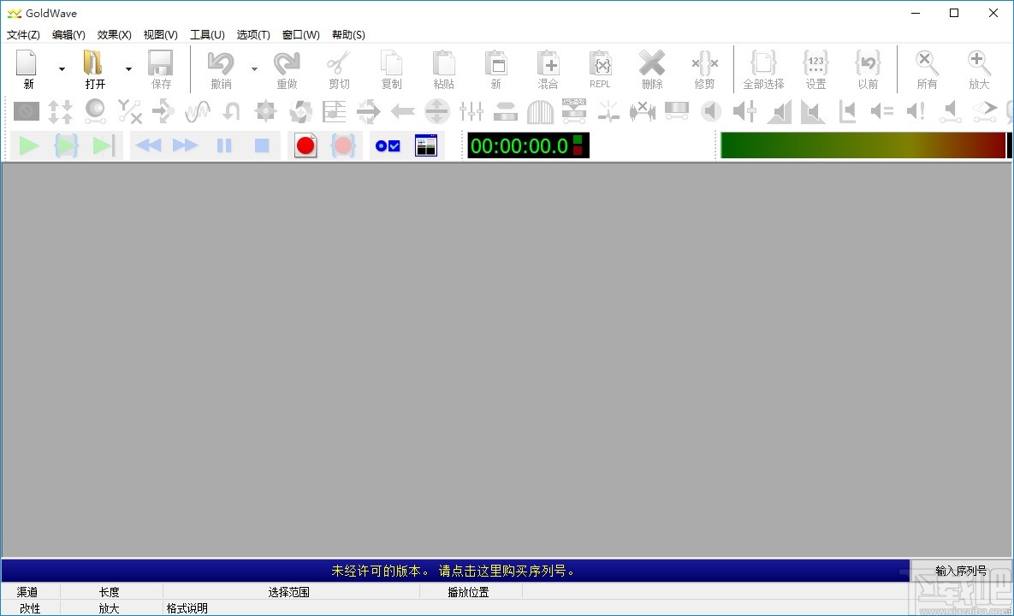Click the fast forward double-arrow button

186,146
